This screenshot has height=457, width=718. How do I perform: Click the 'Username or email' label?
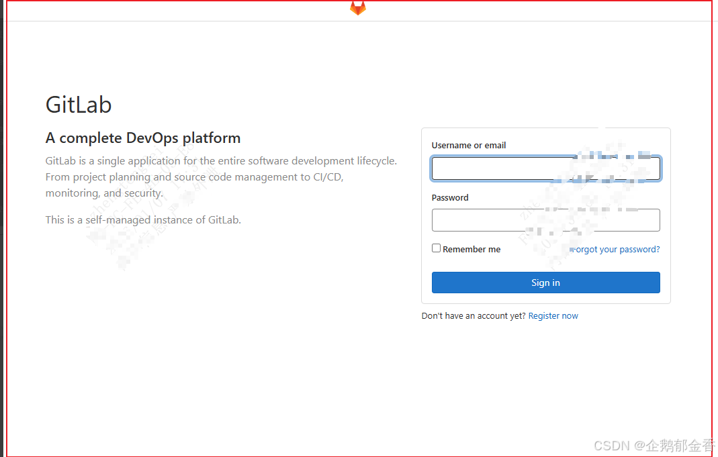click(x=468, y=146)
